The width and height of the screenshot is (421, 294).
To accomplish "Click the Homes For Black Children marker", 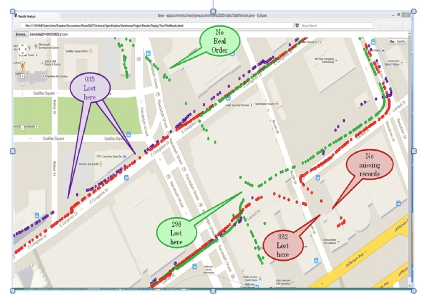I will (402, 63).
